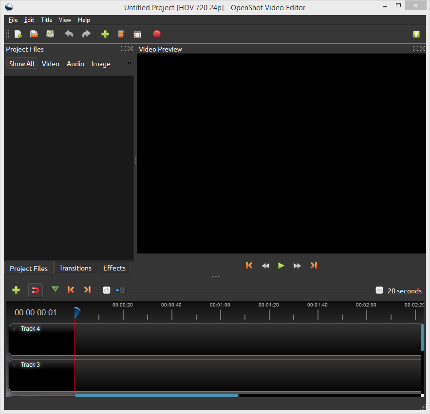Float the Video Preview panel
The width and height of the screenshot is (430, 414).
(x=415, y=49)
